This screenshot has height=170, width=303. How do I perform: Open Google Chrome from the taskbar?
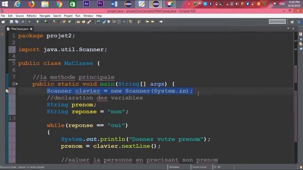pos(59,4)
